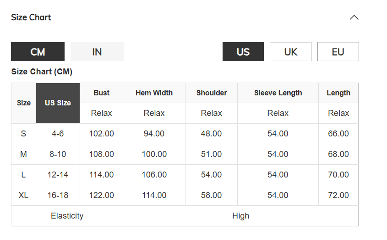Click the Sleeve Length column header

[x=278, y=93]
